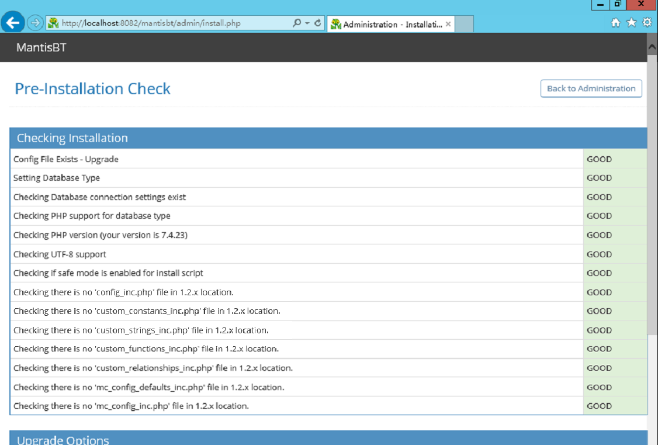The height and width of the screenshot is (445, 658).
Task: Click the browser forward arrow
Action: [x=35, y=23]
